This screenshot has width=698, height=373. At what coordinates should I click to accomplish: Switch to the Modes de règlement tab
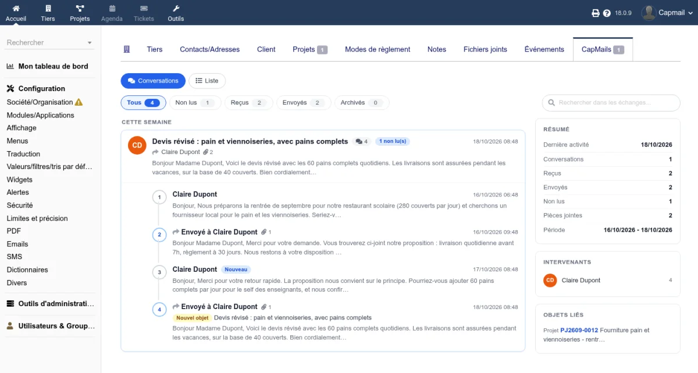click(x=378, y=49)
